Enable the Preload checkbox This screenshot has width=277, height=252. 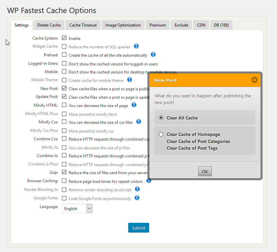(x=64, y=55)
